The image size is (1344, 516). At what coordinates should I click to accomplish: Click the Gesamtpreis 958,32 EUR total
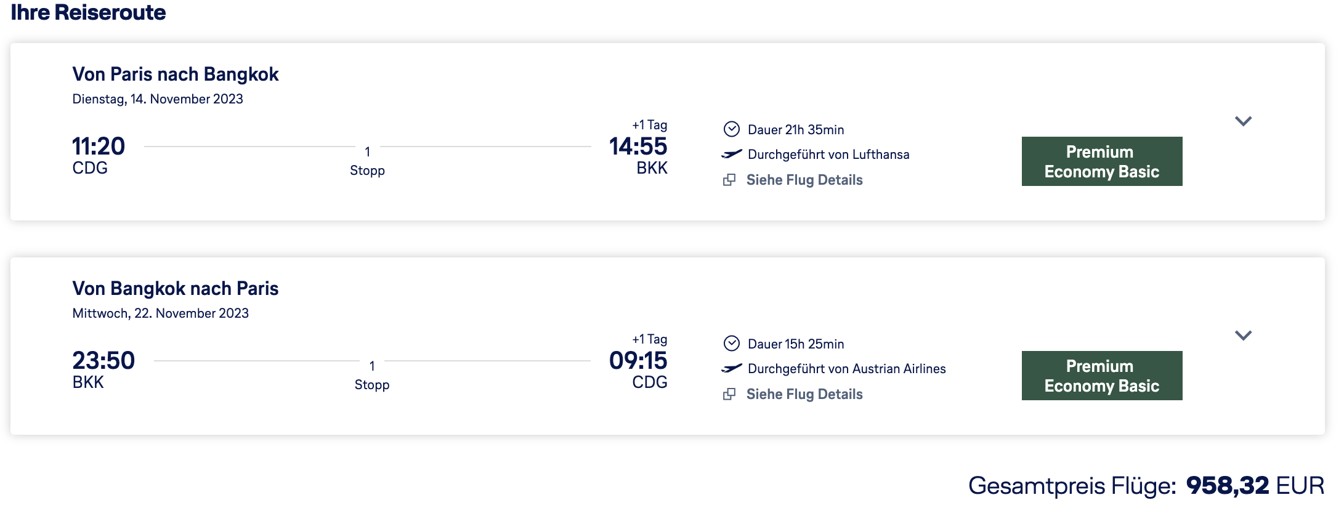[x=1146, y=486]
